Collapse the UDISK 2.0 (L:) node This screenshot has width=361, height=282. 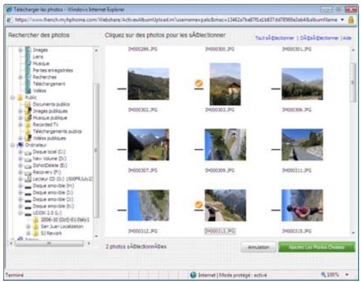click(21, 213)
